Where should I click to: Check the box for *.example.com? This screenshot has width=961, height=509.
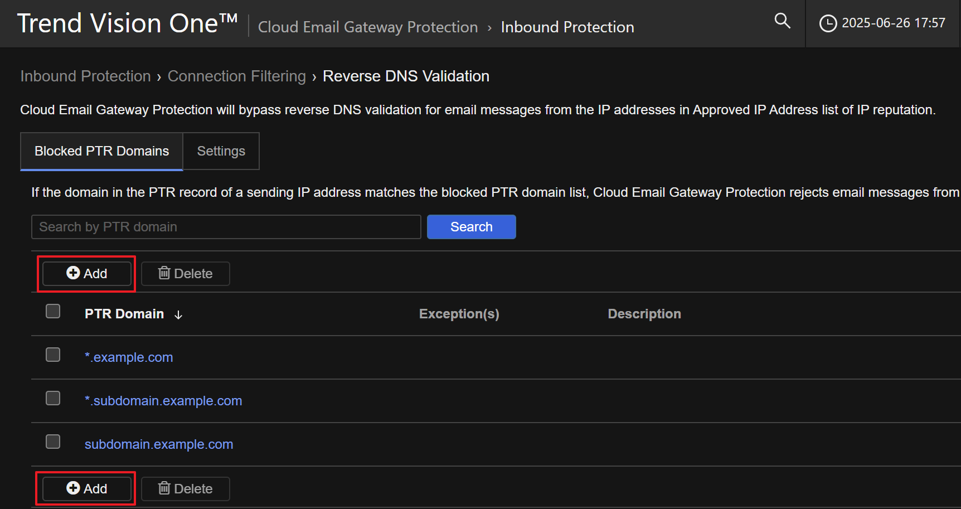tap(53, 355)
